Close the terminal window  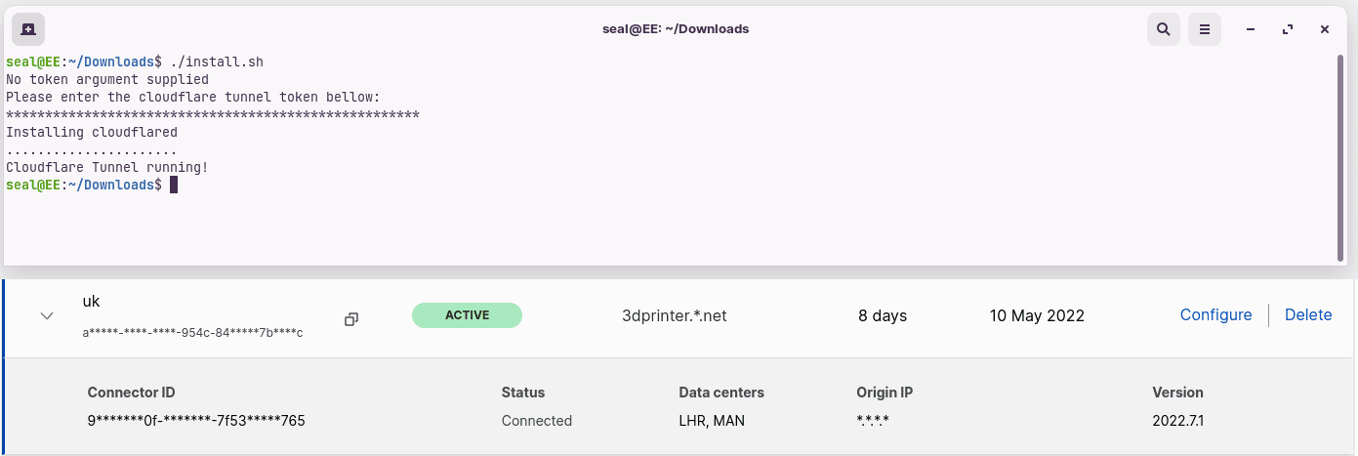(1325, 29)
